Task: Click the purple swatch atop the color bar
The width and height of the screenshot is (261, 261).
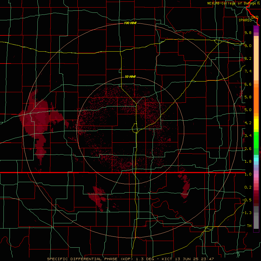Action: (256, 29)
